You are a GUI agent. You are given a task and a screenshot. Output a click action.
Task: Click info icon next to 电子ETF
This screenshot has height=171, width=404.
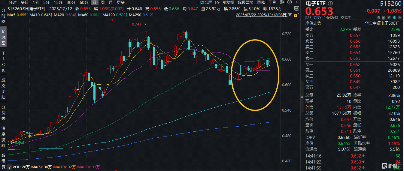click(330, 3)
